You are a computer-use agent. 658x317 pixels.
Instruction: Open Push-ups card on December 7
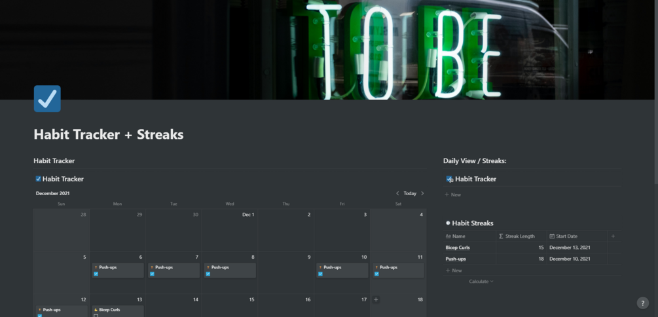pyautogui.click(x=174, y=270)
